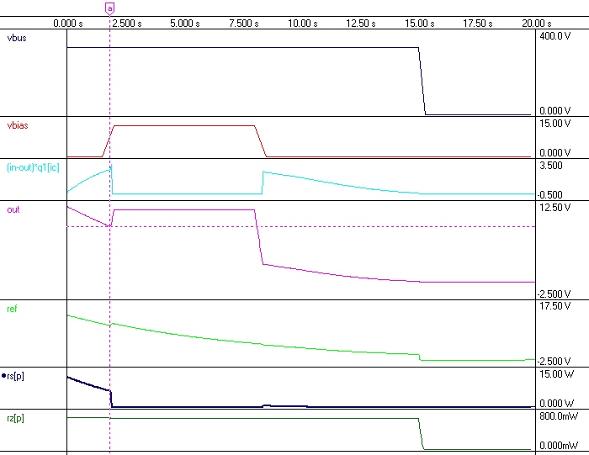Select the (in-out)*q1[ic] trace label

pyautogui.click(x=33, y=167)
